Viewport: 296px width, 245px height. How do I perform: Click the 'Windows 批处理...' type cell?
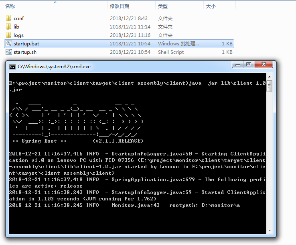(178, 44)
